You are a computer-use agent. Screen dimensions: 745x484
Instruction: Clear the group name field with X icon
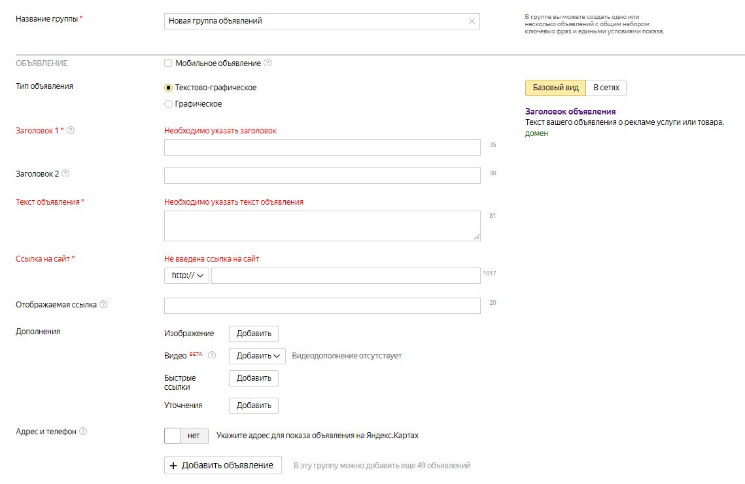pyautogui.click(x=472, y=22)
